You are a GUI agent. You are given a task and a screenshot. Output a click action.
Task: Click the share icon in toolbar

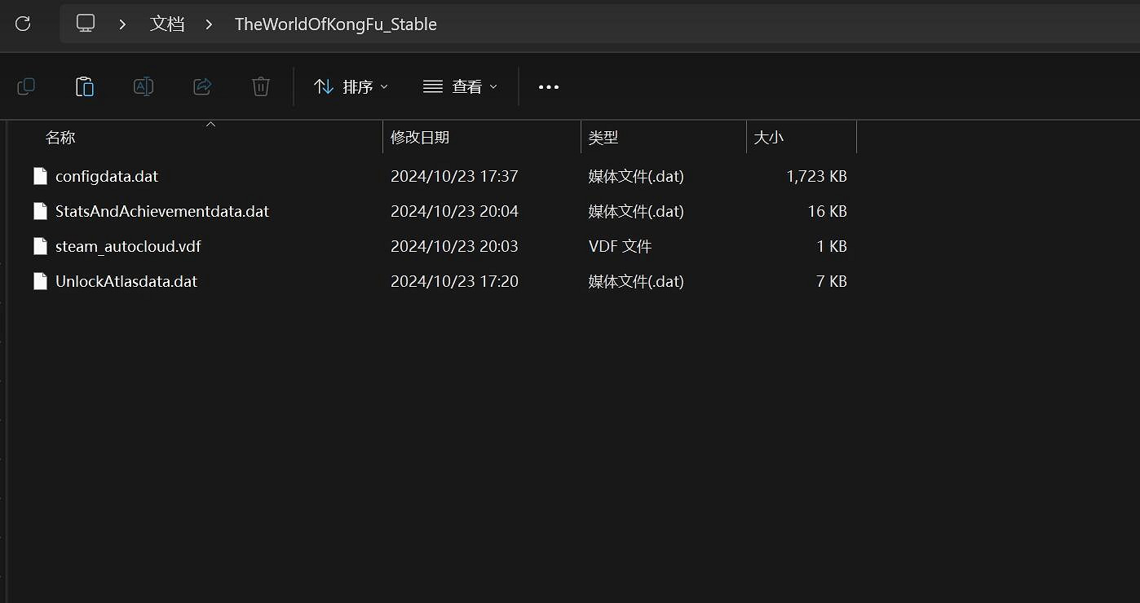pyautogui.click(x=202, y=86)
